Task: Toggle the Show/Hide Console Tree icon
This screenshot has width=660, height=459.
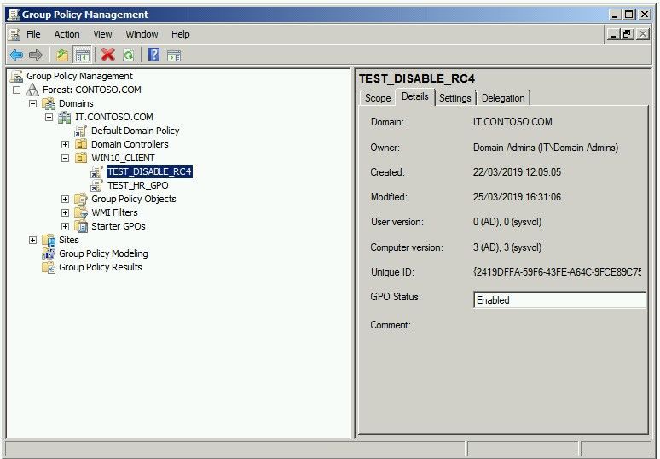Action: coord(83,55)
